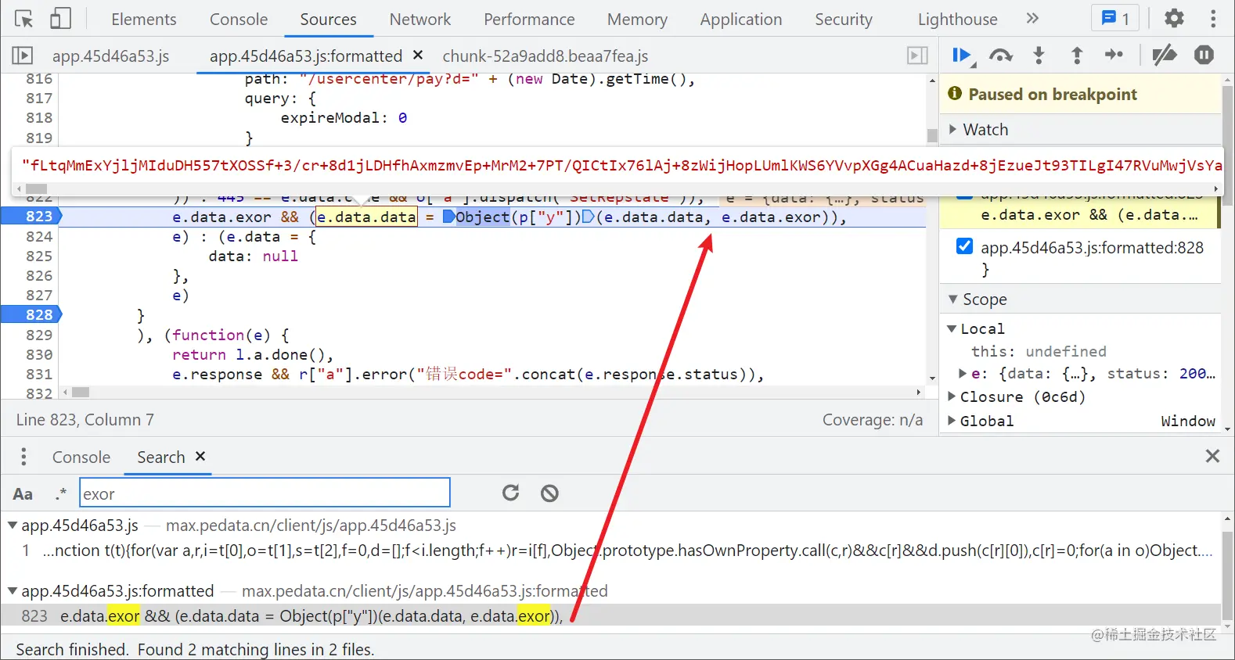The image size is (1235, 660).
Task: Show the file navigator pane
Action: [x=22, y=56]
